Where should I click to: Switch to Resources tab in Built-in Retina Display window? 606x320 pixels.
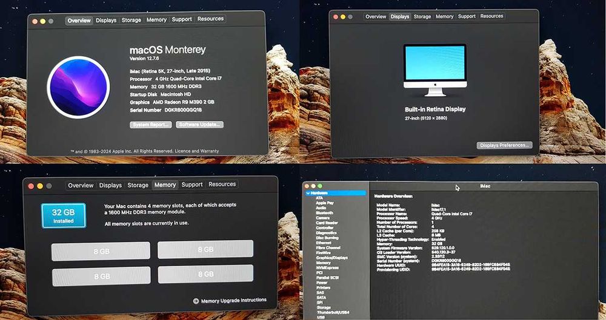pyautogui.click(x=491, y=16)
